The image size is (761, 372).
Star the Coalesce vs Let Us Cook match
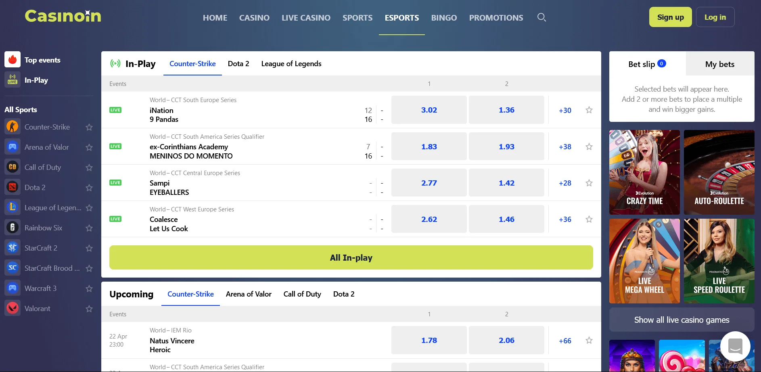tap(589, 219)
